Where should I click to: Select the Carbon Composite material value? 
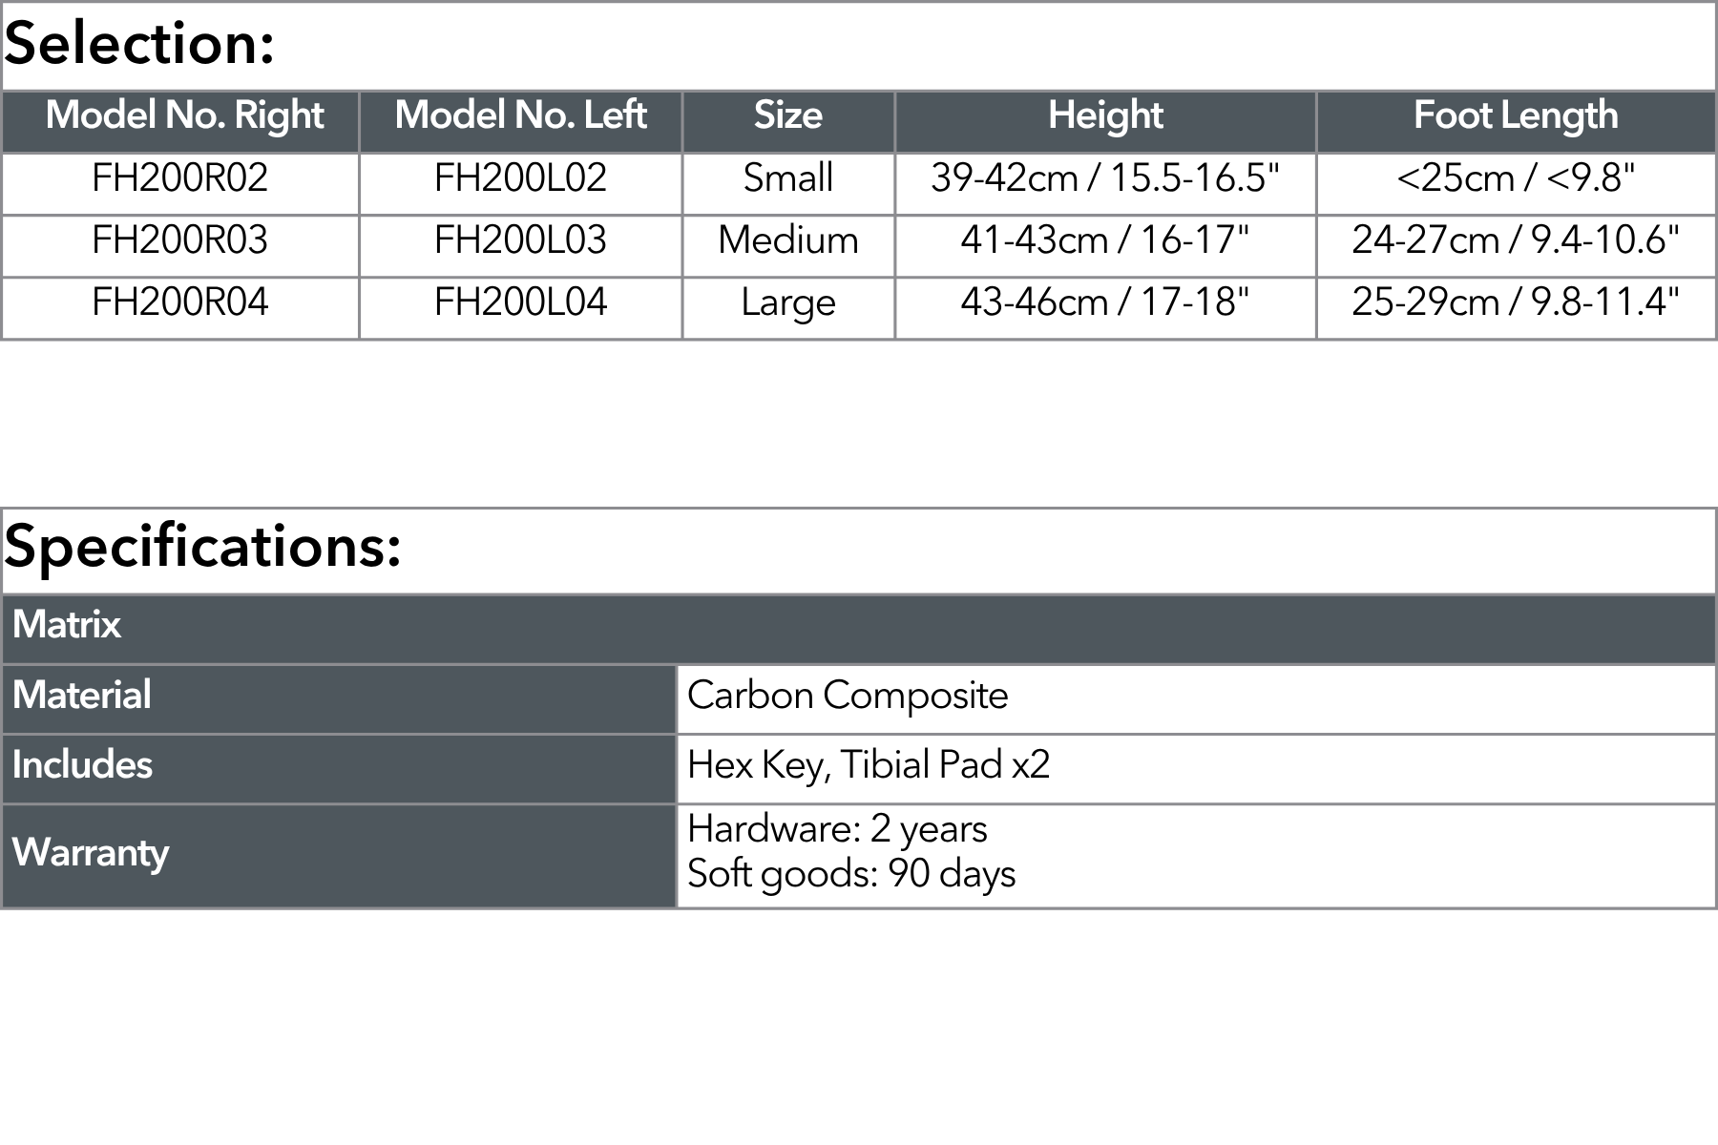tap(848, 696)
